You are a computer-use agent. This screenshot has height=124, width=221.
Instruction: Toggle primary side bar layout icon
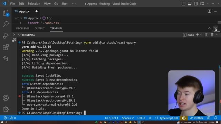(183, 4)
